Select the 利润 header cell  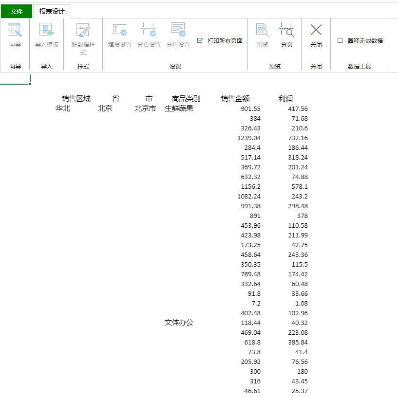285,98
